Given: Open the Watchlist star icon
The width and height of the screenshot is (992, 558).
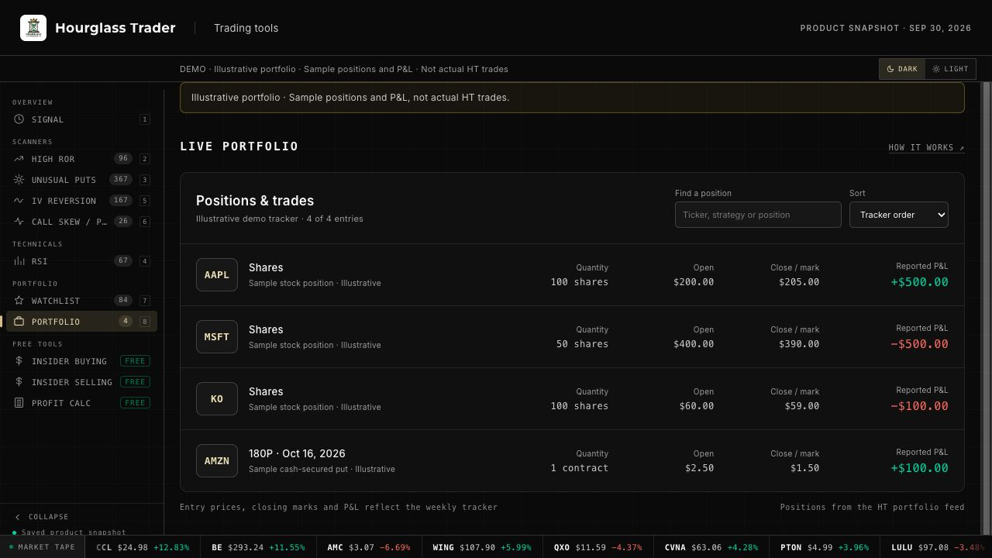Looking at the screenshot, I should [19, 301].
